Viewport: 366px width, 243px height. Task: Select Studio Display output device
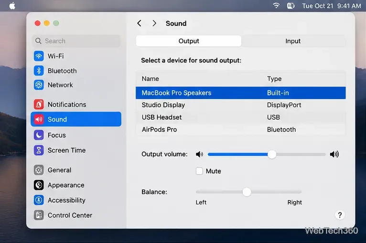point(241,105)
